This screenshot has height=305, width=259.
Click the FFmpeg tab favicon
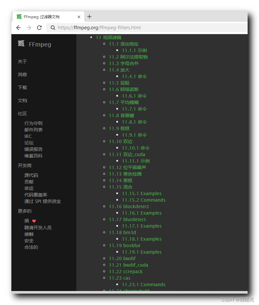[19, 17]
